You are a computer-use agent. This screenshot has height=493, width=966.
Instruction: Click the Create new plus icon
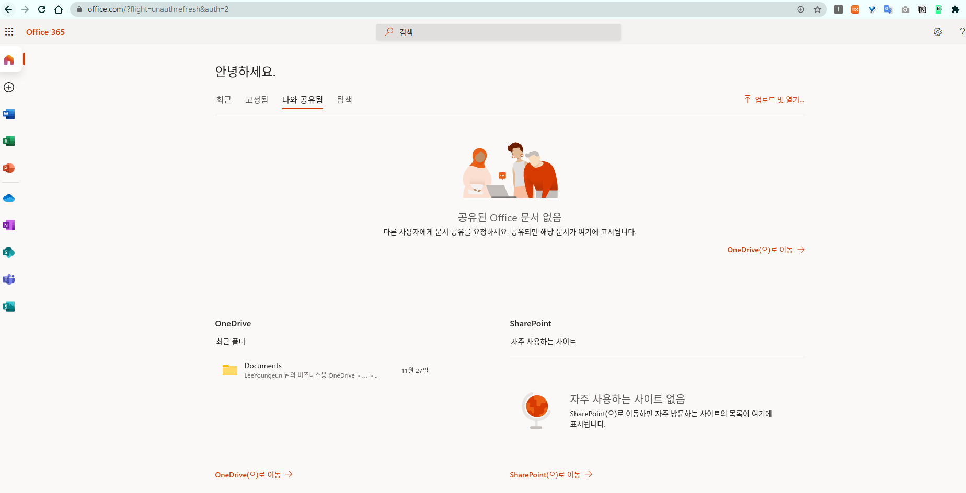point(9,87)
